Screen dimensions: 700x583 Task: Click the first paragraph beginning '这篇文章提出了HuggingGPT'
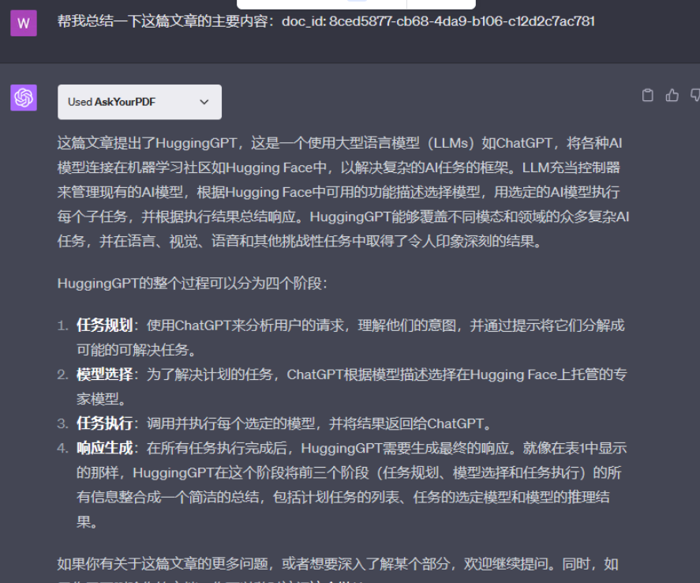coord(343,192)
